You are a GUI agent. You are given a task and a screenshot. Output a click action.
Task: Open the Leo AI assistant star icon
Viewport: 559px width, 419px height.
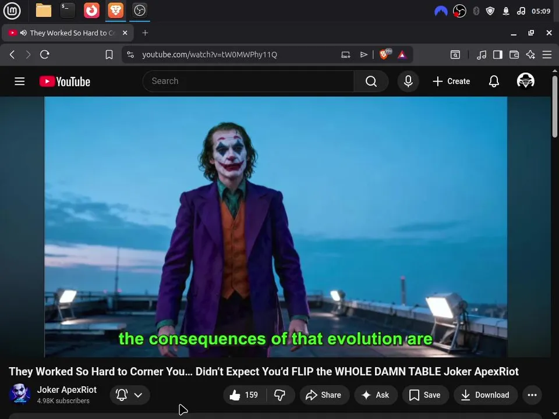coord(530,55)
